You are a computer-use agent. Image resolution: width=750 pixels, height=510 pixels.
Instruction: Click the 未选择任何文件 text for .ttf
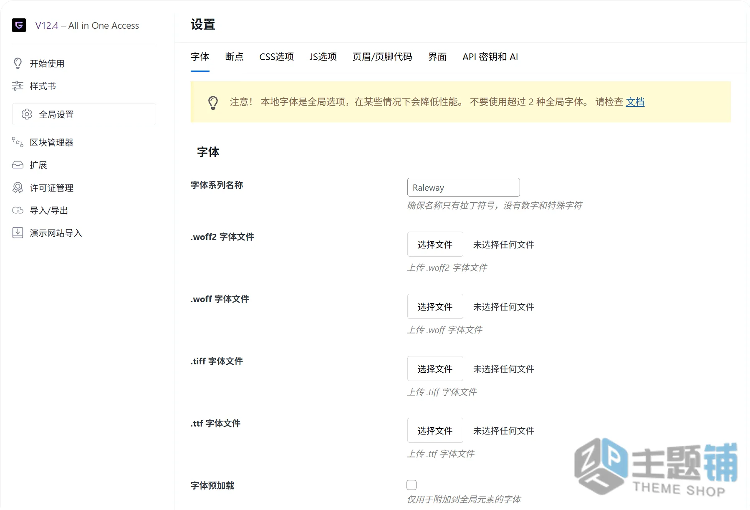point(503,431)
